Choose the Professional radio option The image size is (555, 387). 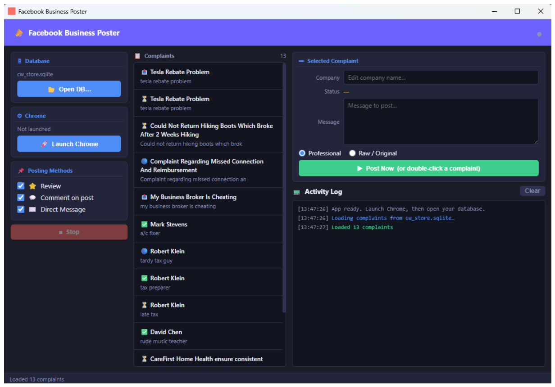[302, 153]
